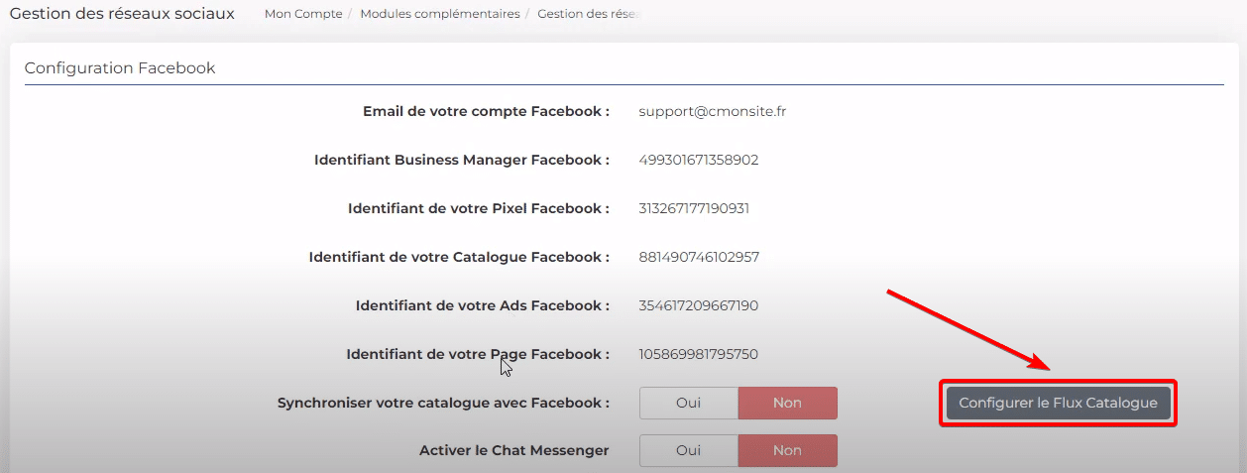Image resolution: width=1247 pixels, height=473 pixels.
Task: Click the support@cmonsite.fr email value
Action: pyautogui.click(x=713, y=111)
